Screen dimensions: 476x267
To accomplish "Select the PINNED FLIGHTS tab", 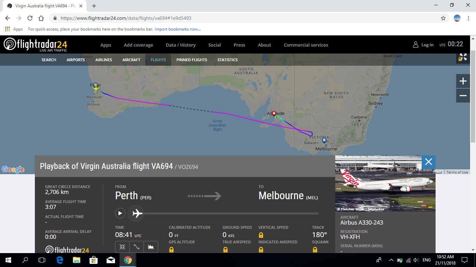I will [x=192, y=60].
